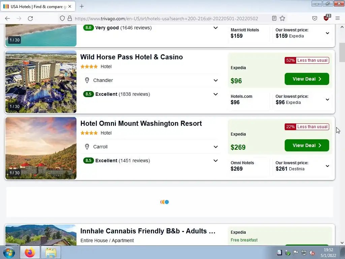Click the 8.0 Very good rating badge
345x259 pixels.
pos(89,28)
